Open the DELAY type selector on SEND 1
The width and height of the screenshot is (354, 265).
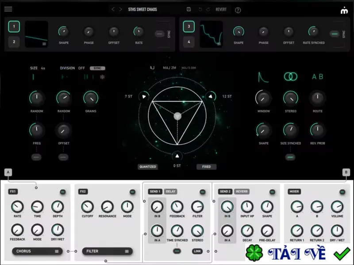point(170,192)
